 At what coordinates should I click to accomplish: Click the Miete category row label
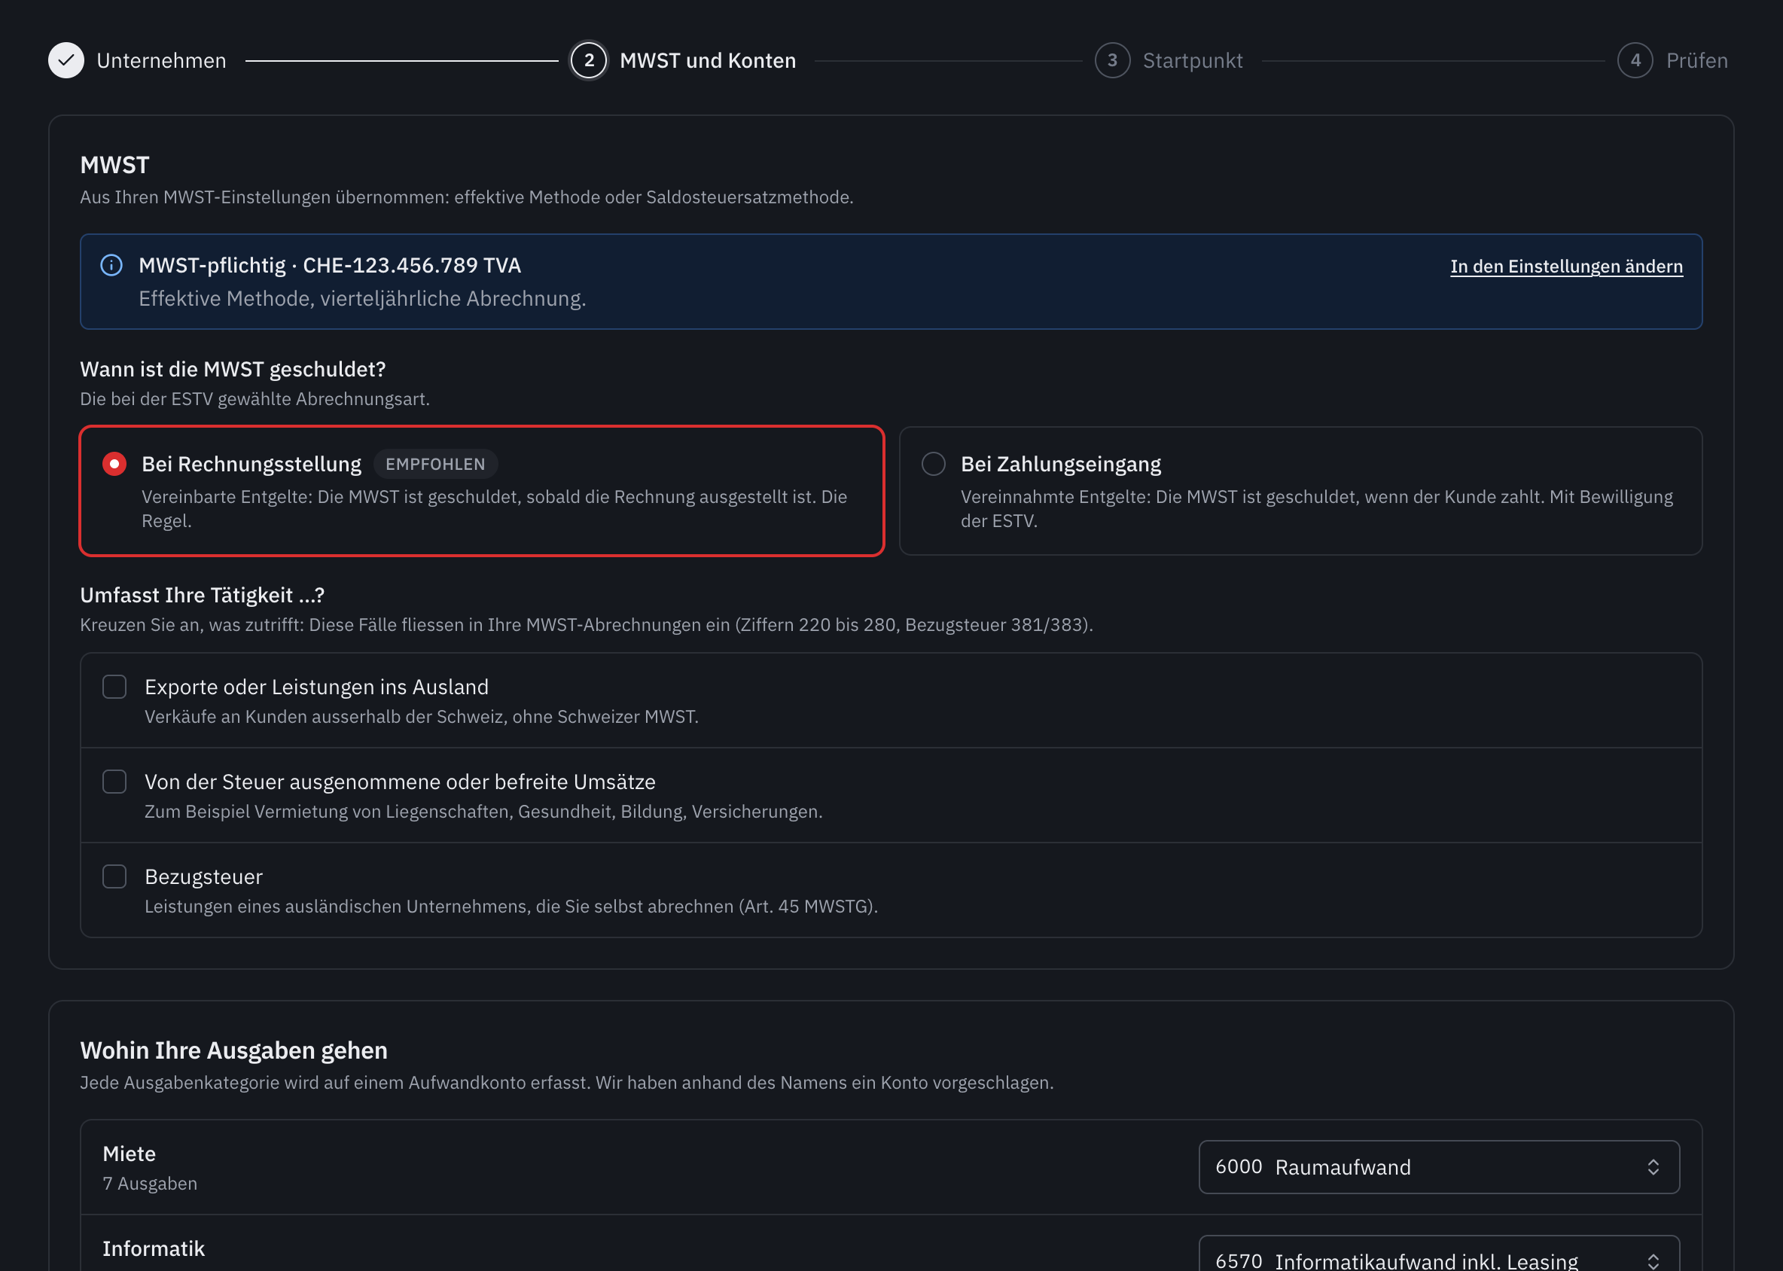(130, 1154)
